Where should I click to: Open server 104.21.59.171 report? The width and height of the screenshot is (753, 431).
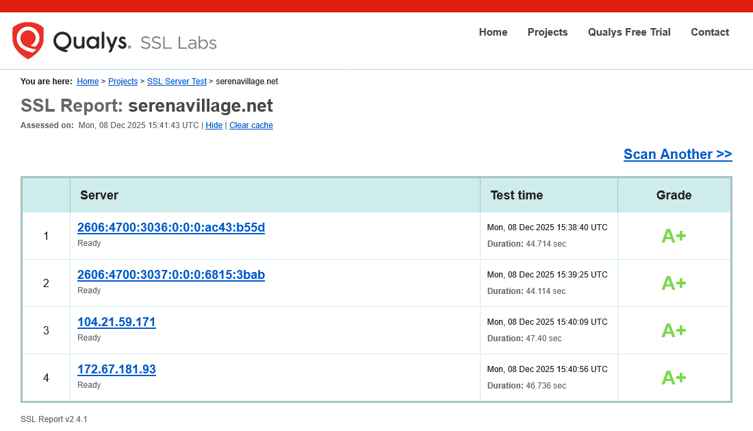click(x=116, y=322)
